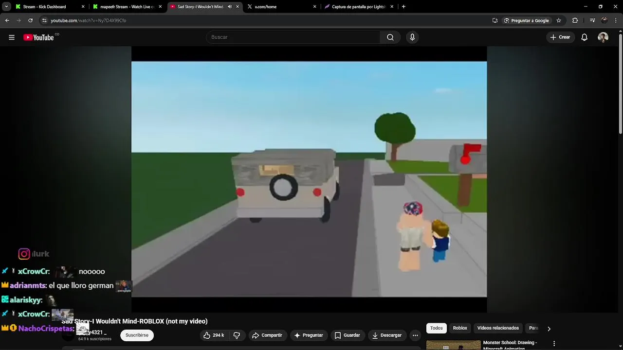Like the video (294 k)

pos(214,335)
